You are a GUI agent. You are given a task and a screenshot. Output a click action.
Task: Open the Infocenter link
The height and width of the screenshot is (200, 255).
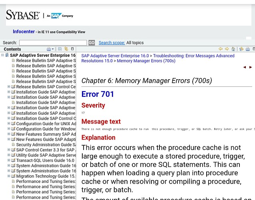click(24, 32)
